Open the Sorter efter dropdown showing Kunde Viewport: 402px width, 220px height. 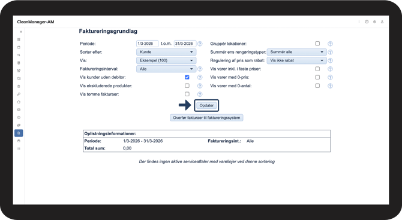point(166,52)
